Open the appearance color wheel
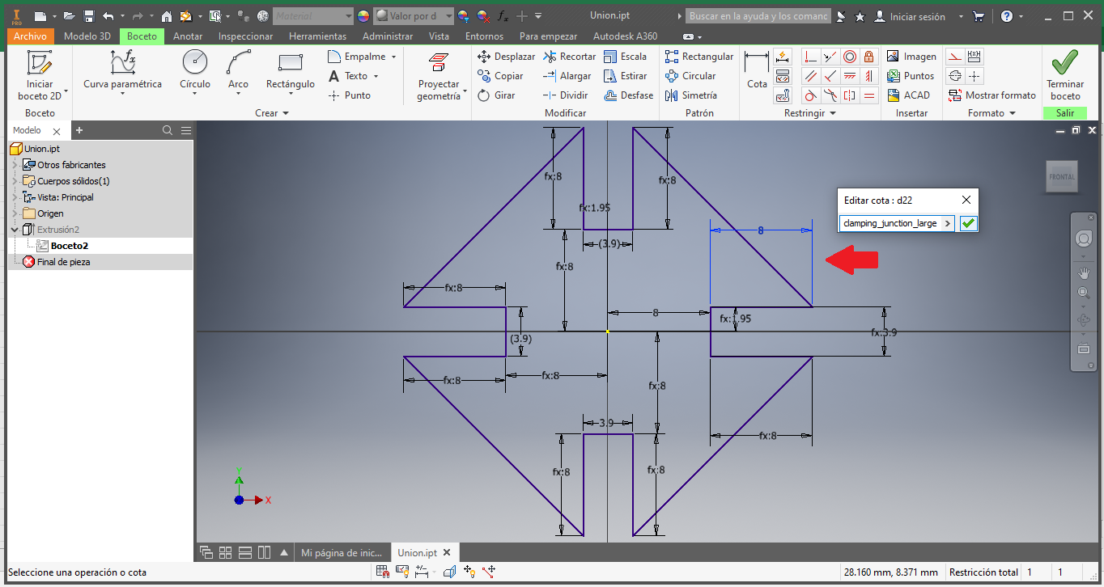The image size is (1104, 587). [x=363, y=16]
